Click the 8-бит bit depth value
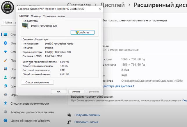The height and width of the screenshot is (127, 187). (x=125, y=70)
